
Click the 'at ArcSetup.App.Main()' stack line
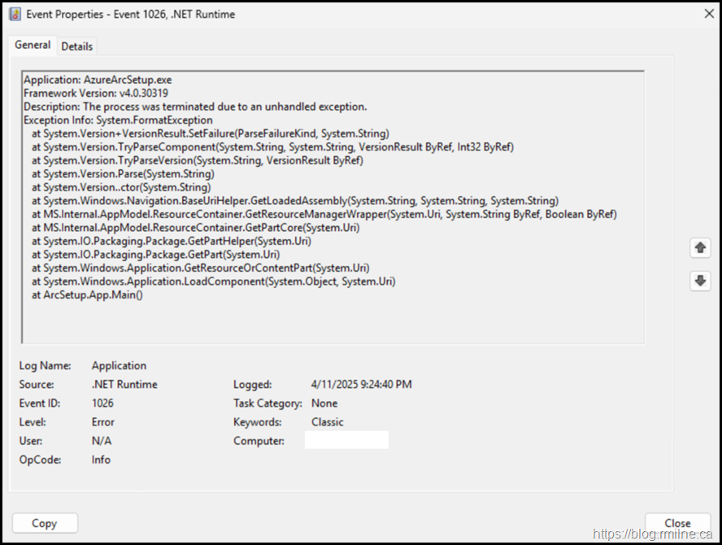tap(87, 294)
